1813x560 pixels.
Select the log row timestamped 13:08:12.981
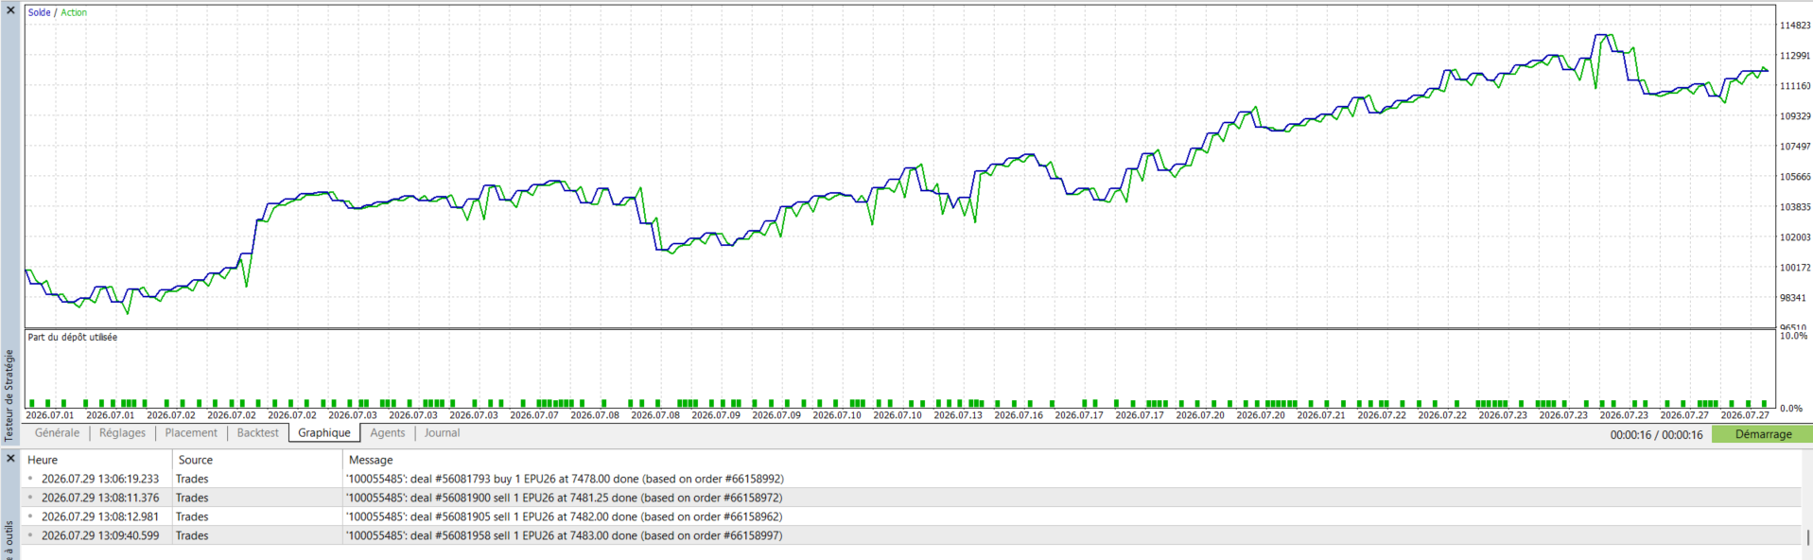912,516
